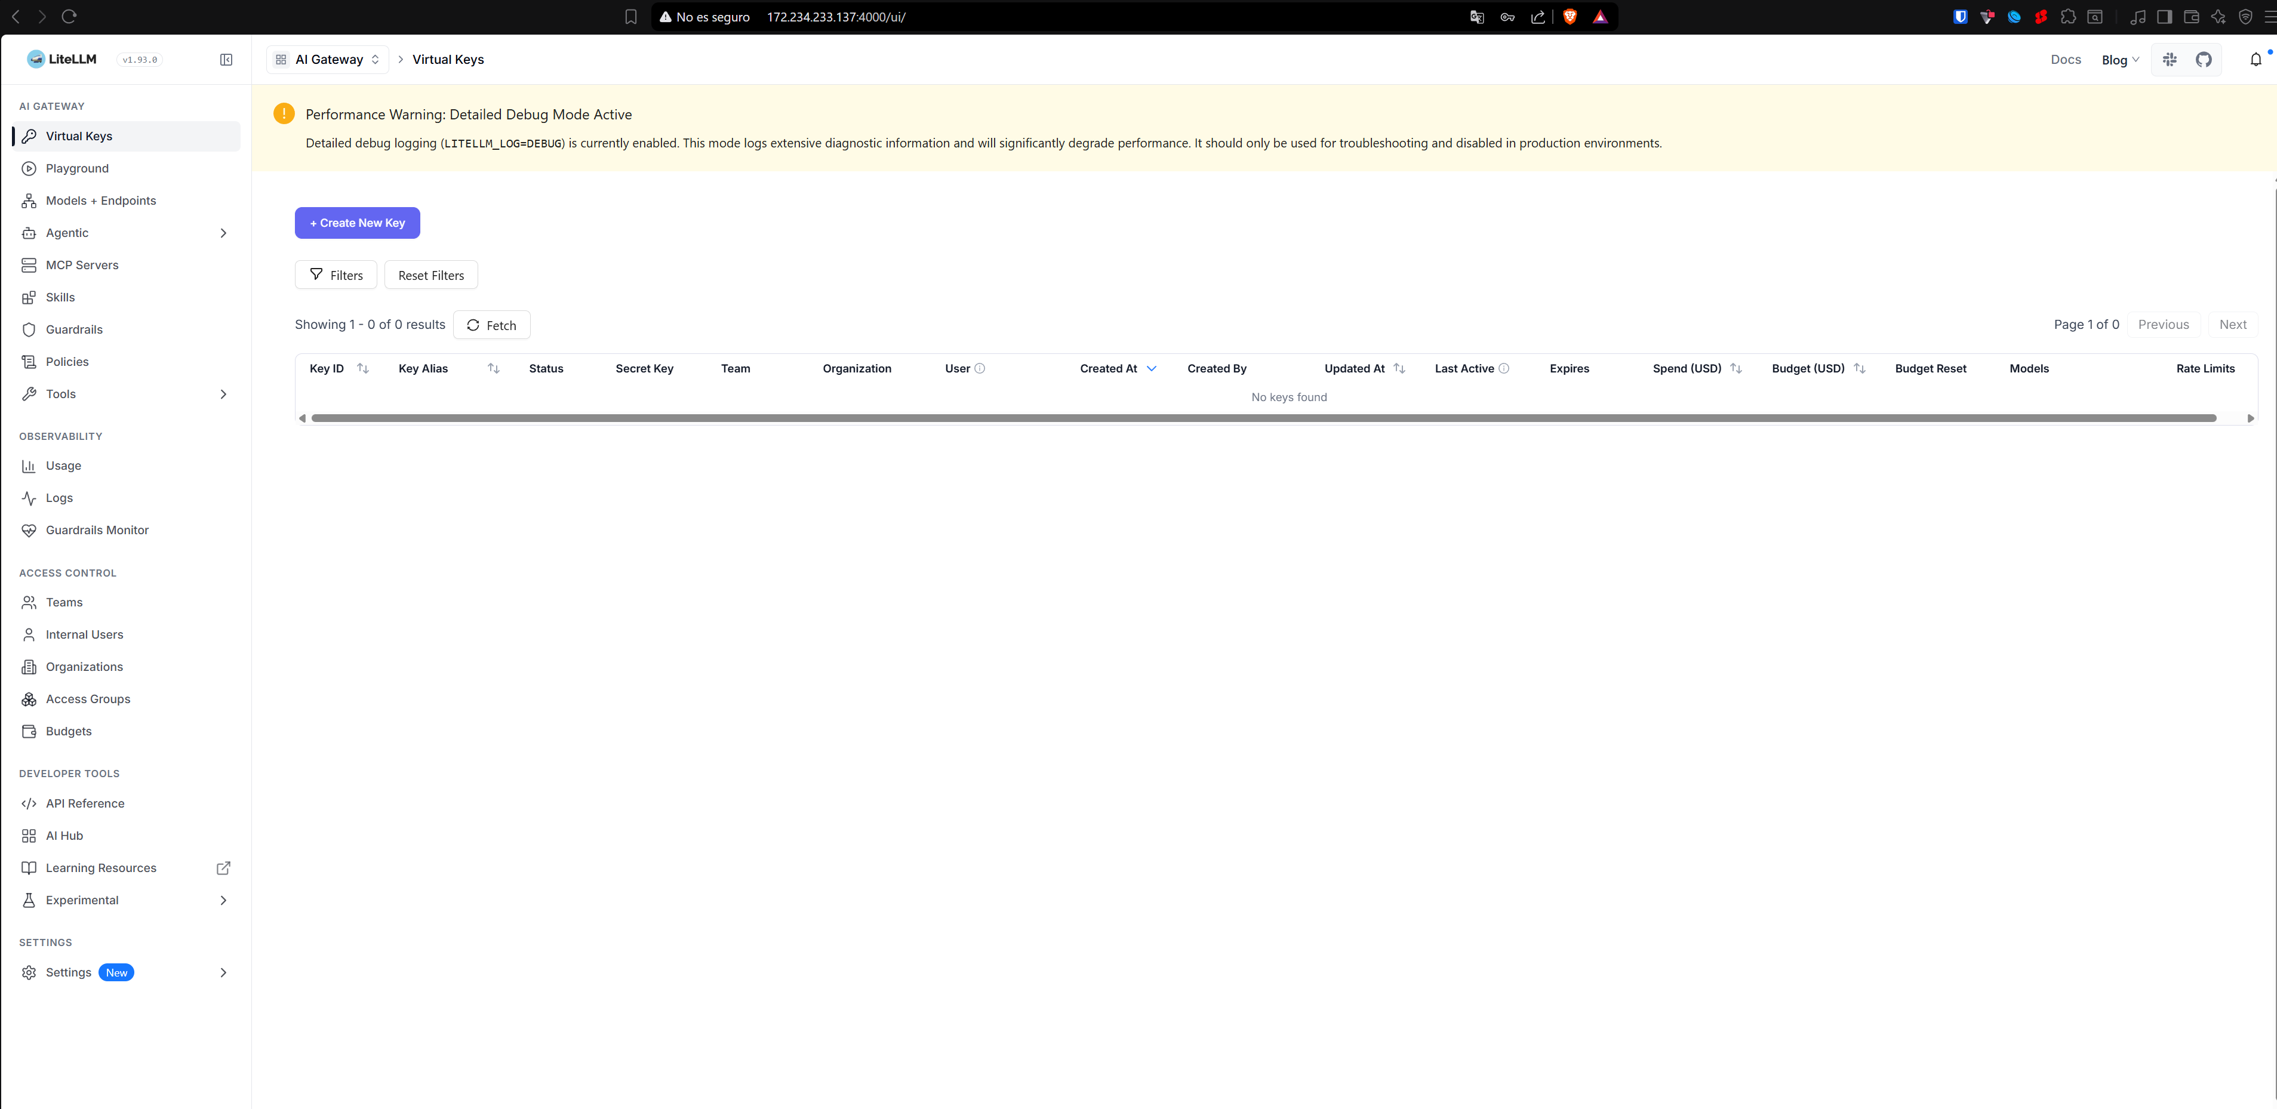This screenshot has height=1109, width=2277.
Task: Open Learning Resources external link
Action: pos(127,868)
